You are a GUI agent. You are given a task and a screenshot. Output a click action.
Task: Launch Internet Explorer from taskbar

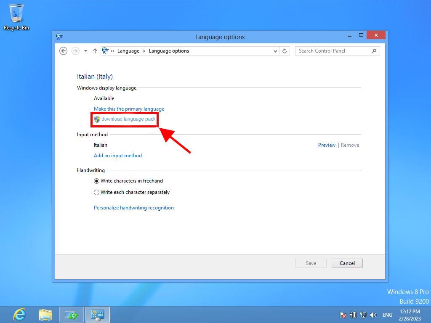(x=19, y=315)
